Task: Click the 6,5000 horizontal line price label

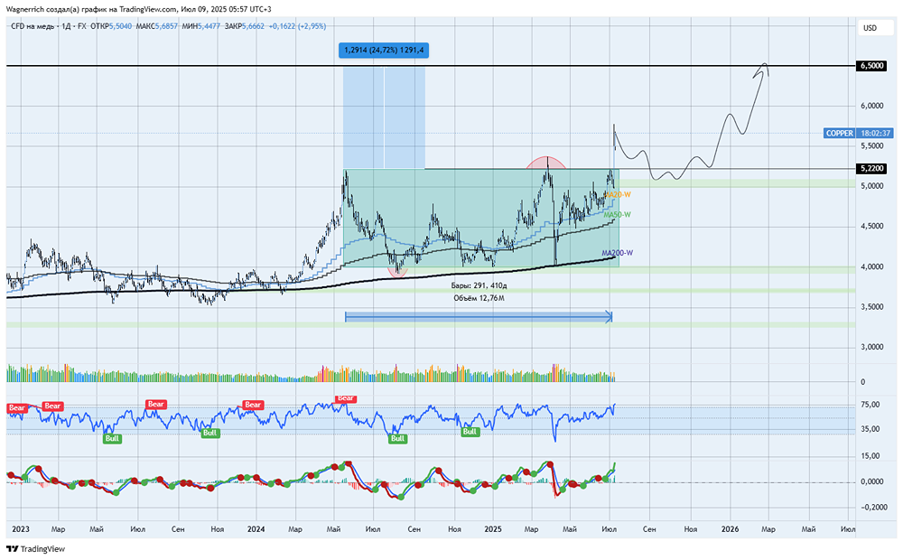Action: pos(871,66)
